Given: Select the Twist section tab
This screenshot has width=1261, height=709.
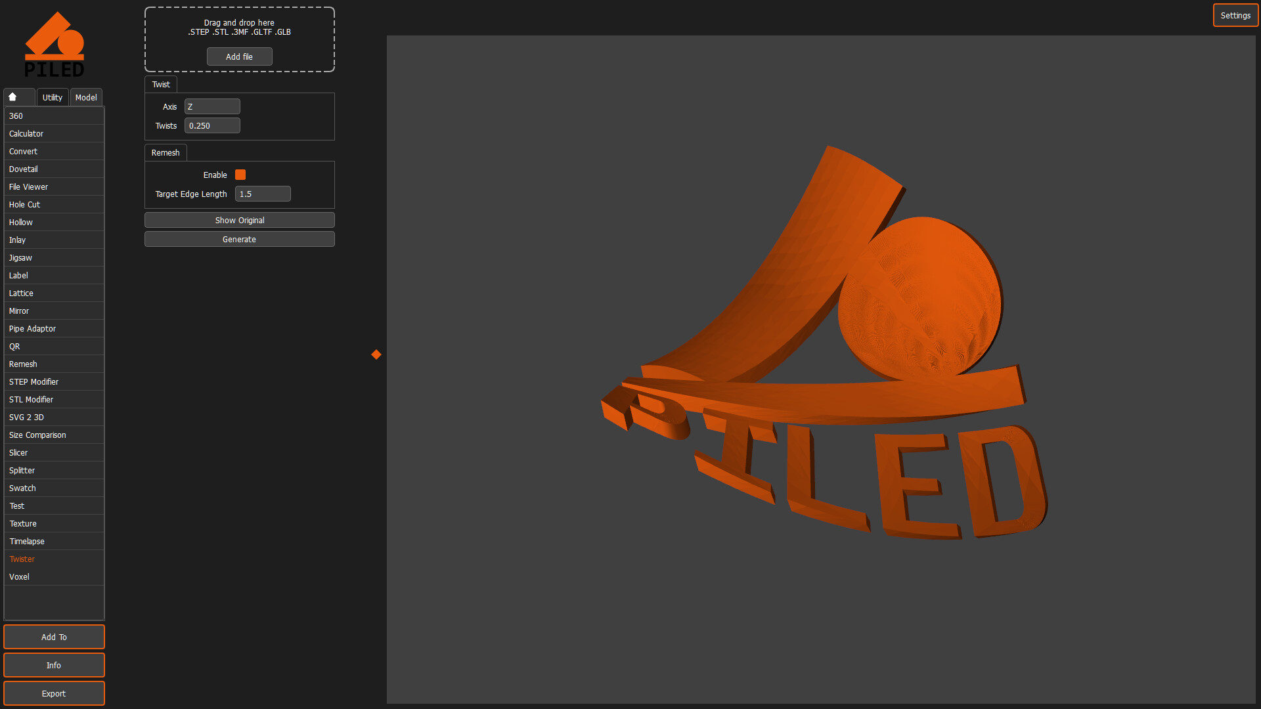Looking at the screenshot, I should [x=161, y=84].
